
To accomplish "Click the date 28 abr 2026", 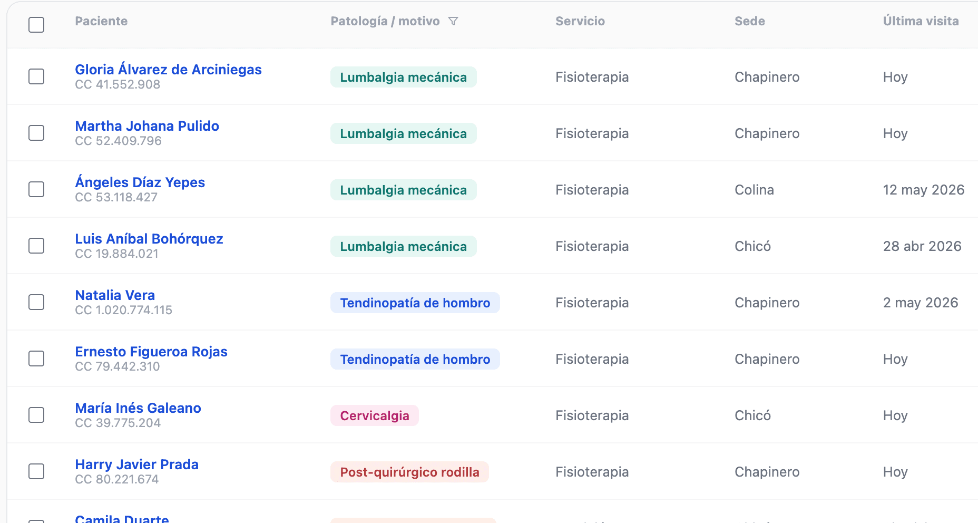I will coord(922,246).
